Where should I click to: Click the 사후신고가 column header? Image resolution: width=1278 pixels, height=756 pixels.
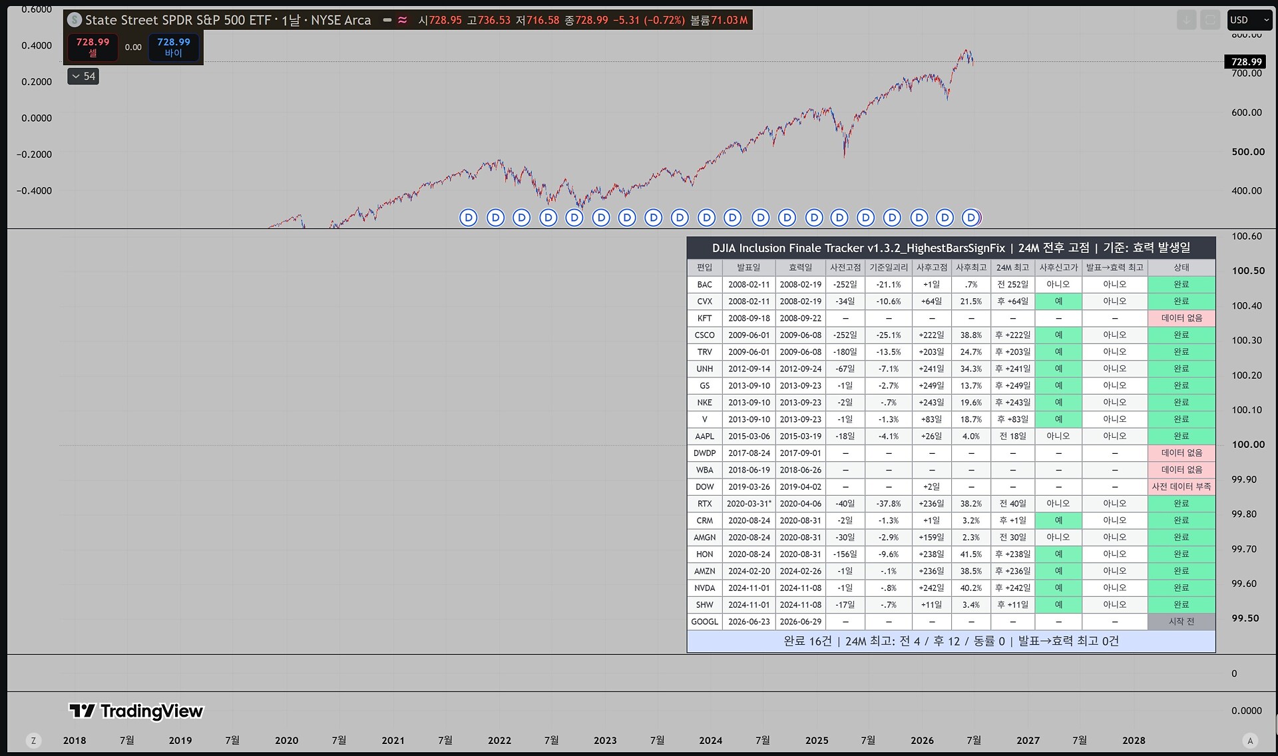1058,268
